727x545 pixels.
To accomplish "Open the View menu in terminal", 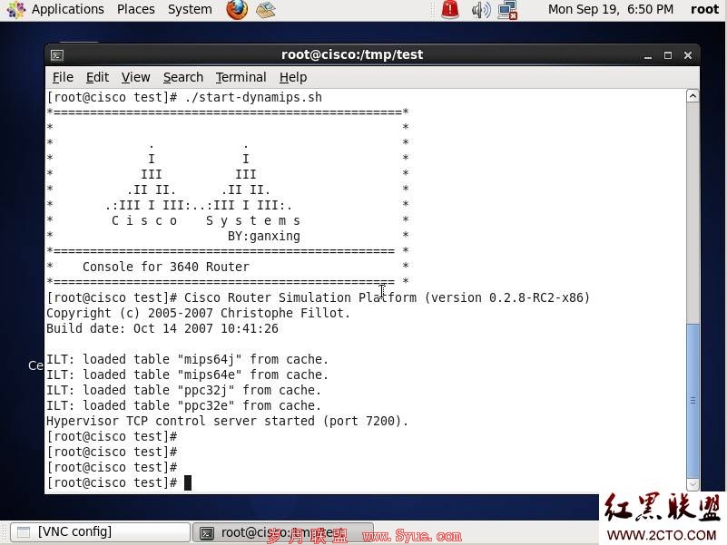I will [x=136, y=77].
